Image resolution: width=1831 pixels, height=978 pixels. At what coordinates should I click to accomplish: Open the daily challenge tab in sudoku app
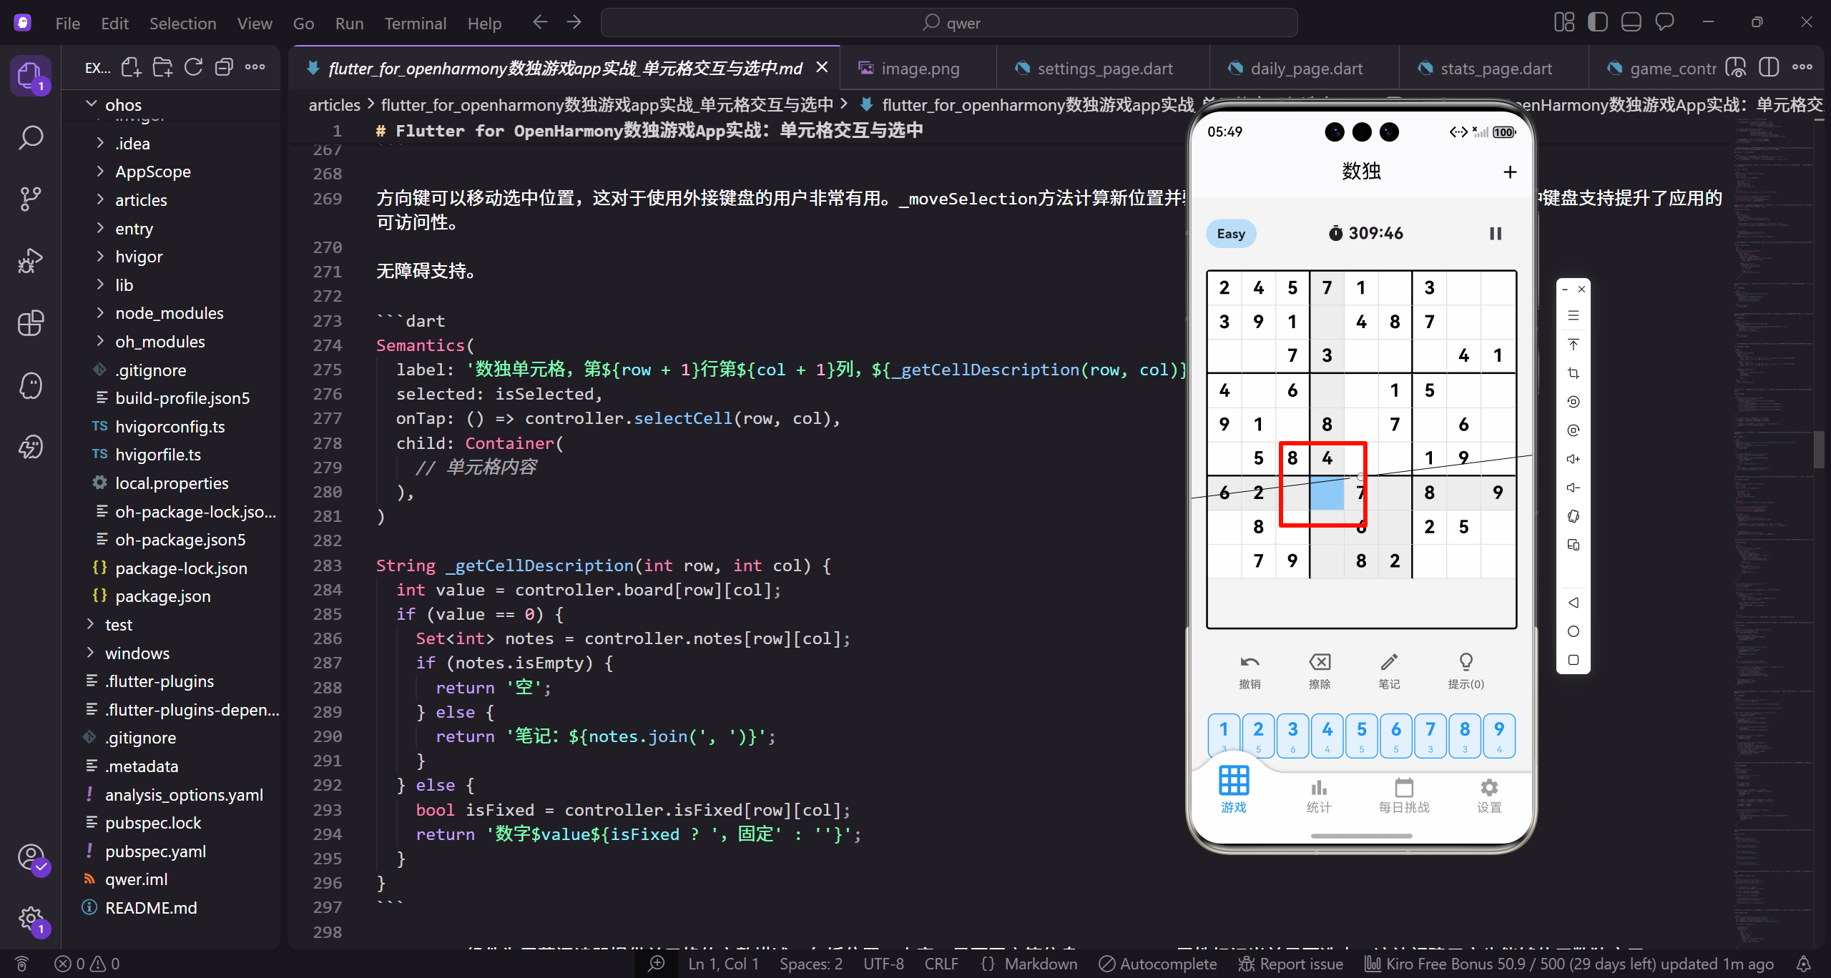[1404, 796]
